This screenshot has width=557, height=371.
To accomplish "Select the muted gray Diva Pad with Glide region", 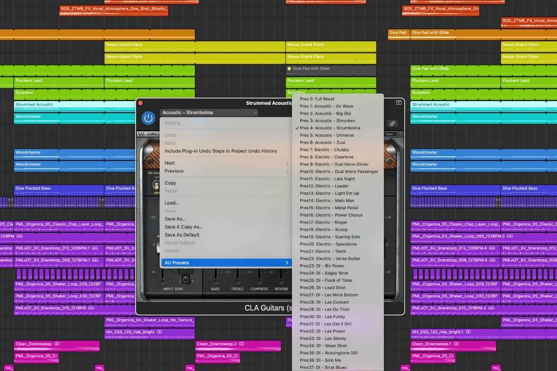I will point(331,70).
